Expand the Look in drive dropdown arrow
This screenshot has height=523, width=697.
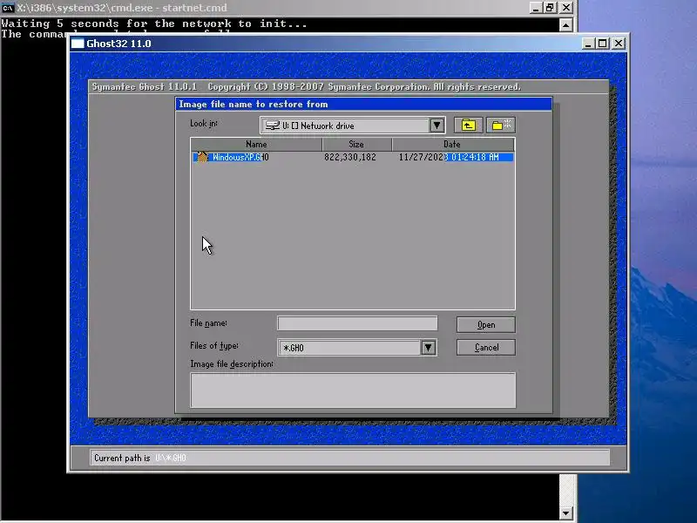click(436, 126)
